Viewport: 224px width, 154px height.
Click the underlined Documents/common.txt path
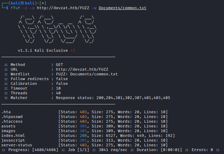[123, 8]
